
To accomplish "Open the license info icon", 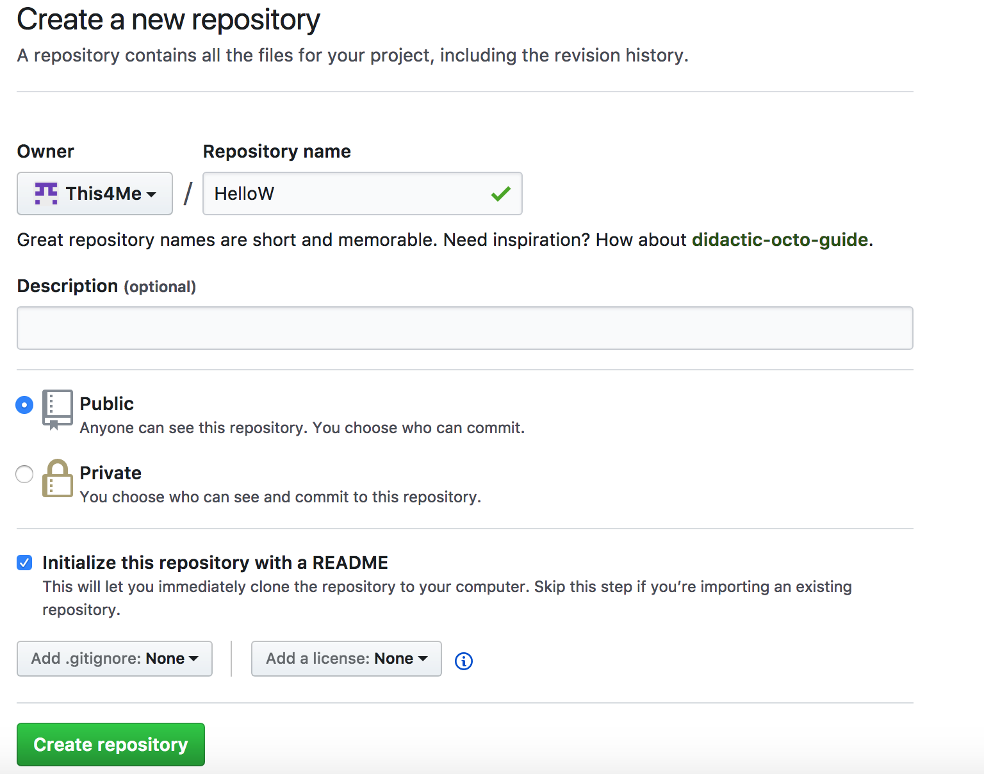I will pos(464,661).
